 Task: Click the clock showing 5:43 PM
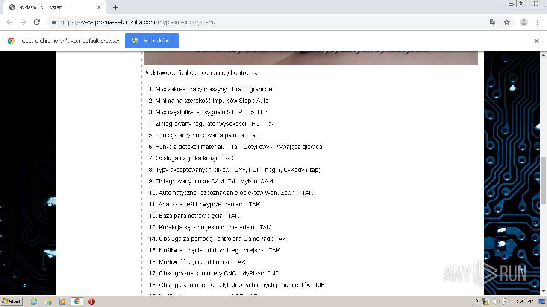pos(525,301)
